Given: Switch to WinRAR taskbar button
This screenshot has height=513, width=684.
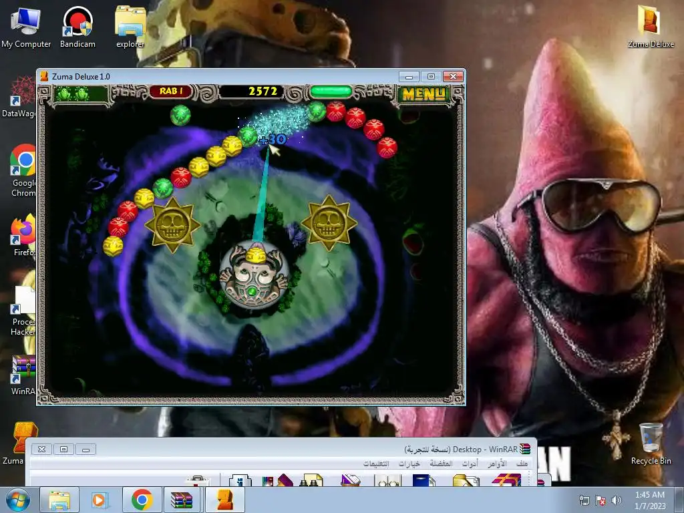Looking at the screenshot, I should click(182, 500).
